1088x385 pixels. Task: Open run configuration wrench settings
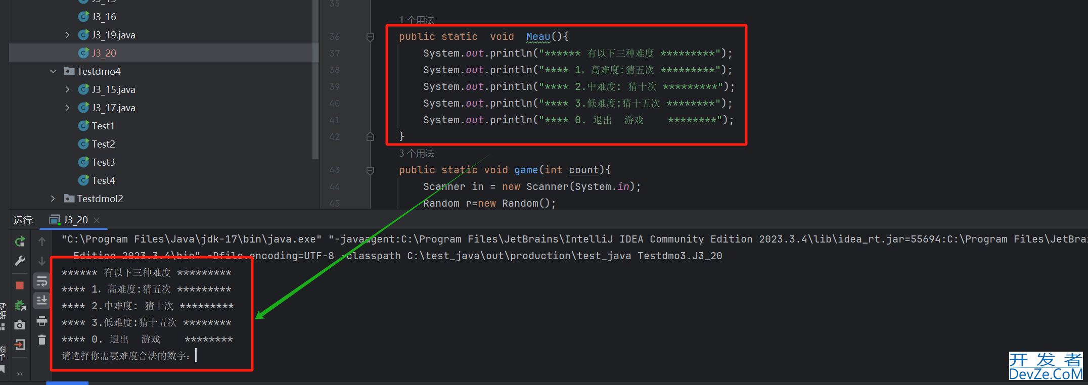pyautogui.click(x=20, y=261)
